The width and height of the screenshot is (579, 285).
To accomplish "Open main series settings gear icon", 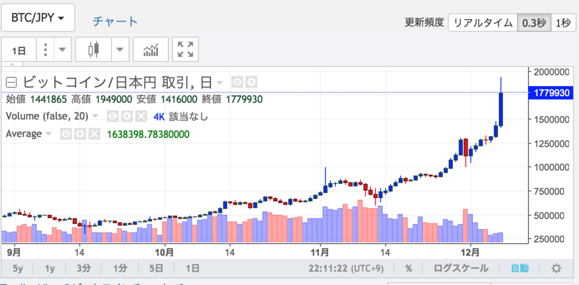I will (252, 82).
